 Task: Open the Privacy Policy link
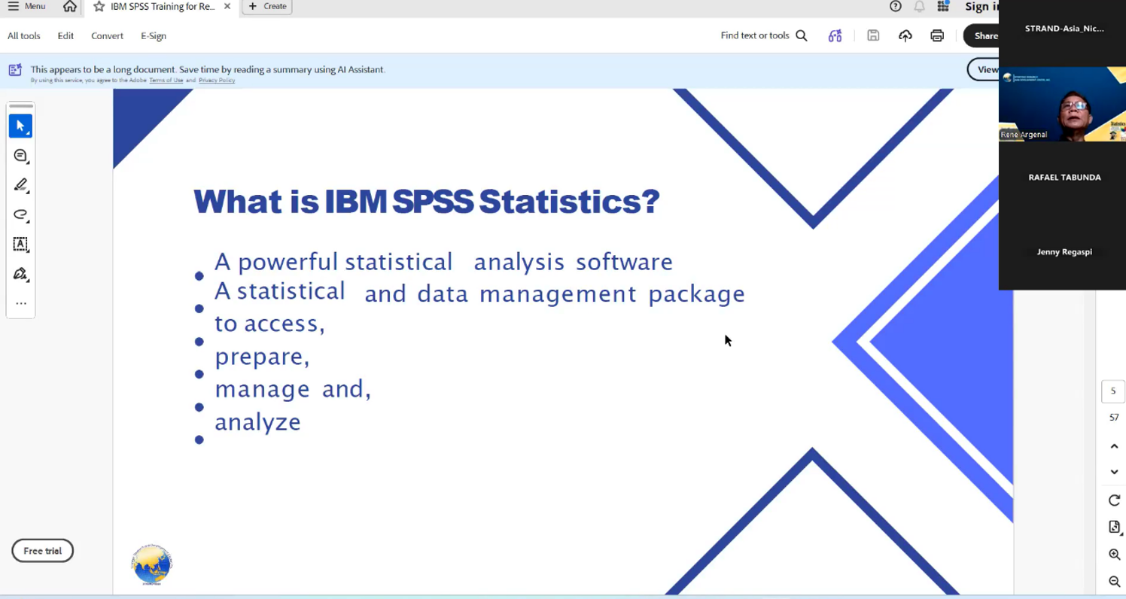pyautogui.click(x=217, y=81)
